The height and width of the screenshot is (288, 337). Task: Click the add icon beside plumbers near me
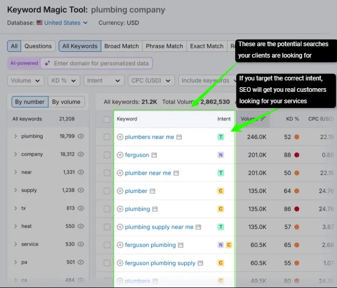[120, 137]
